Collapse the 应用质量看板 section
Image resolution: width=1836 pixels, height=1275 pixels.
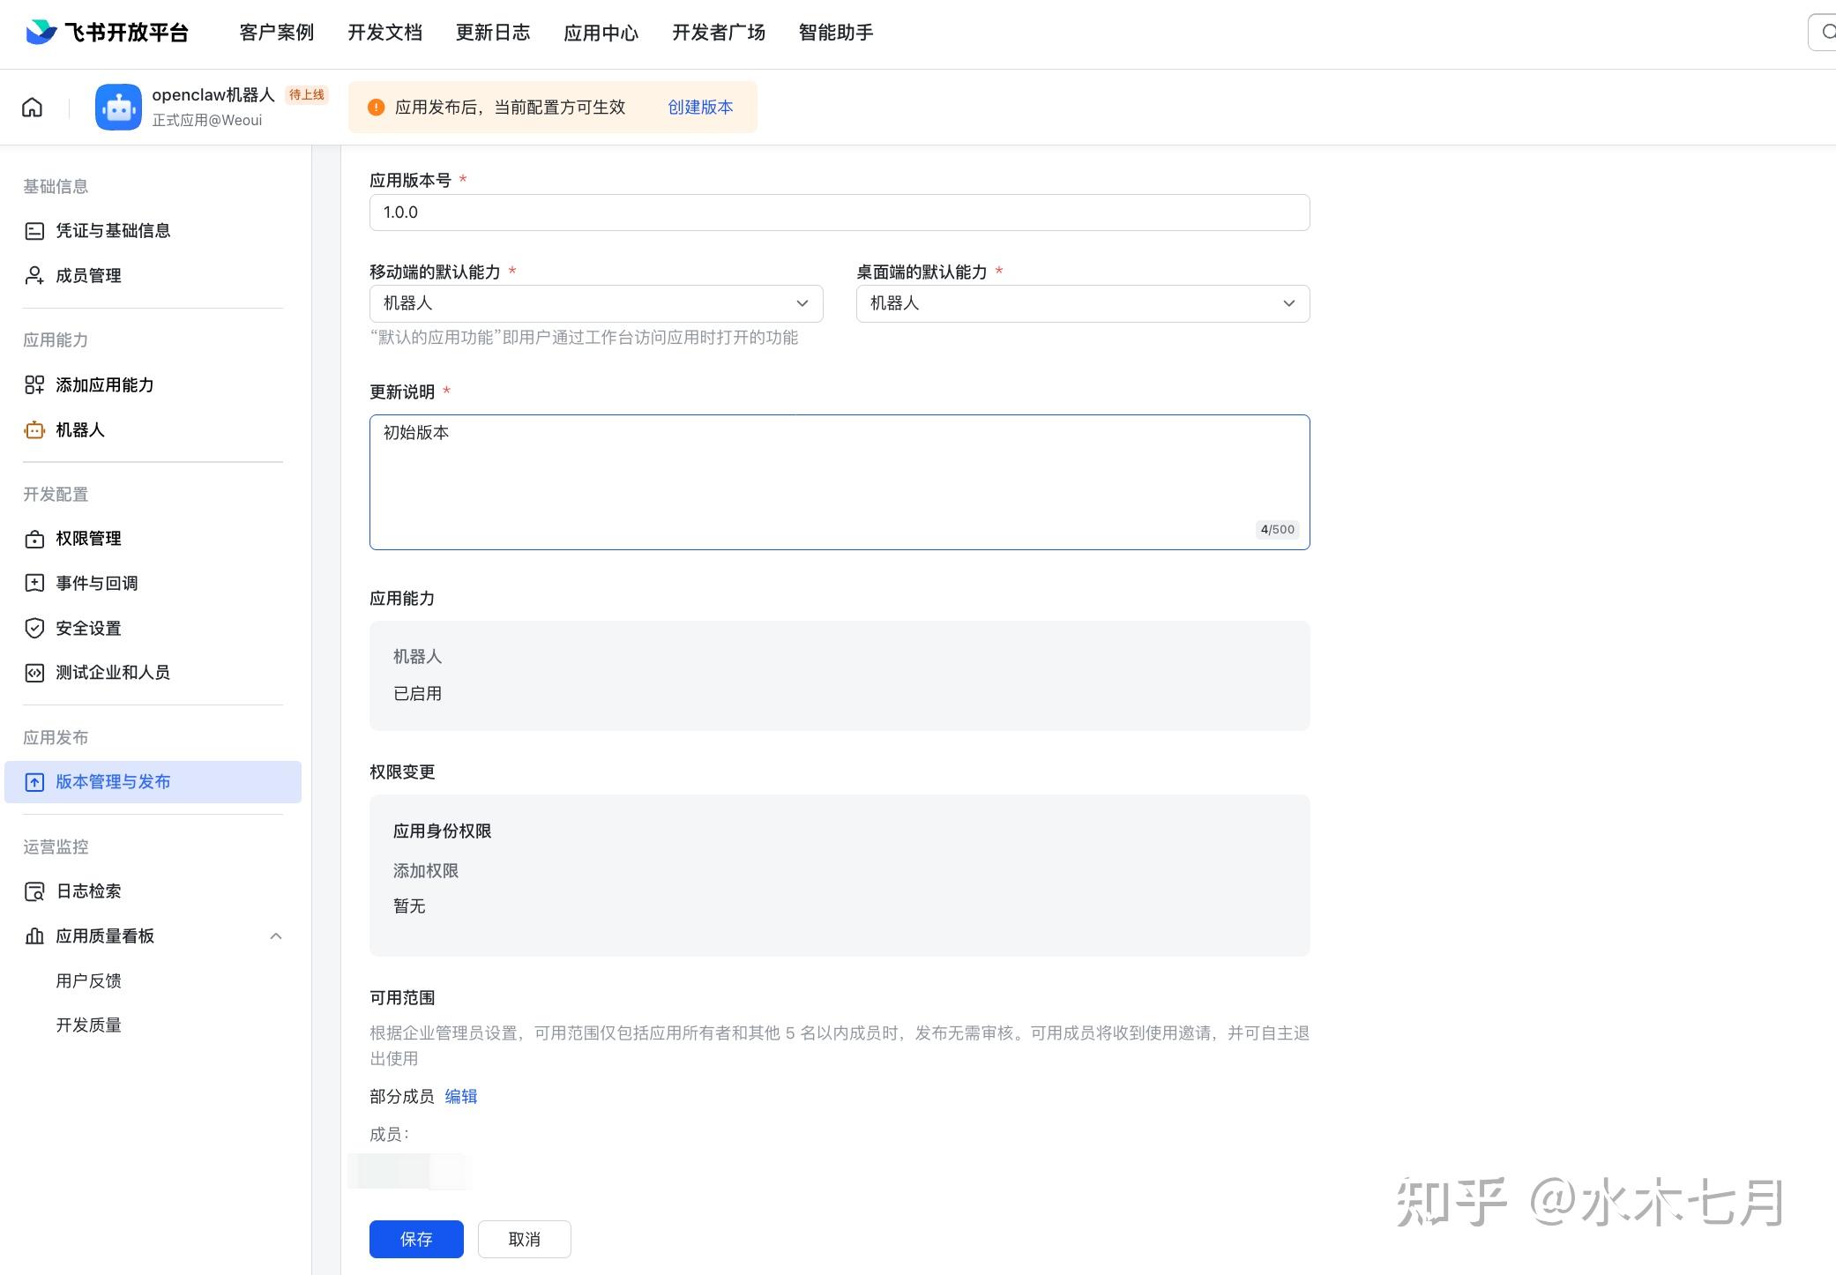click(276, 936)
